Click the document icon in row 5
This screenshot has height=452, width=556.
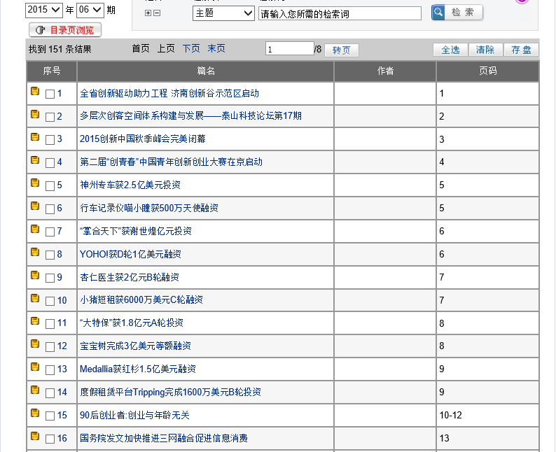pos(35,183)
